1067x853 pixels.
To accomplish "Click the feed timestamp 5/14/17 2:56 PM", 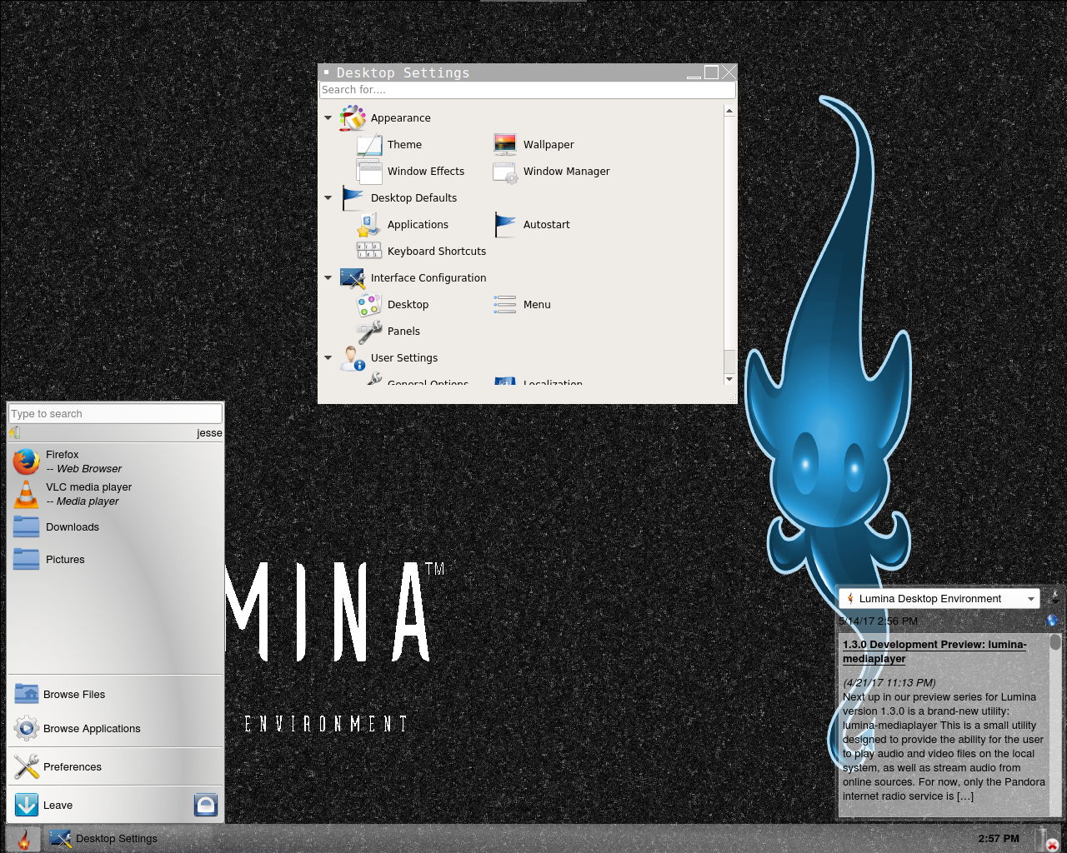I will coord(879,621).
